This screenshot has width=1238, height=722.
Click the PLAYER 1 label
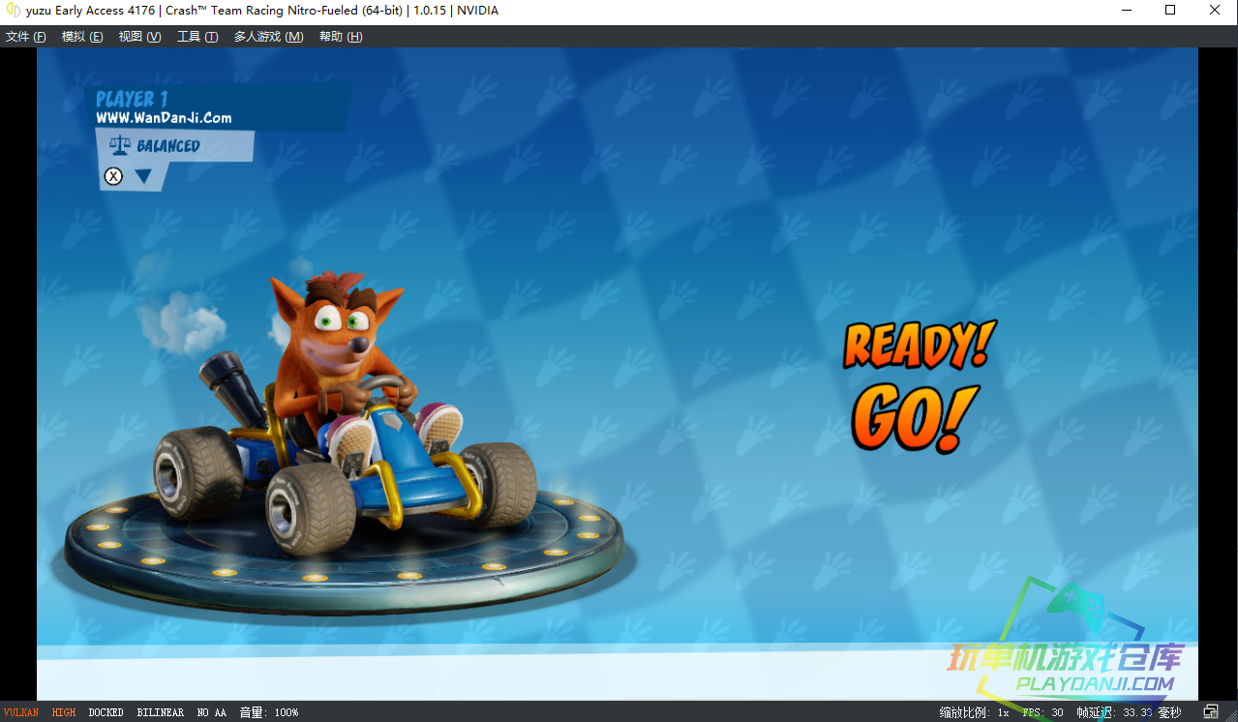[x=132, y=99]
